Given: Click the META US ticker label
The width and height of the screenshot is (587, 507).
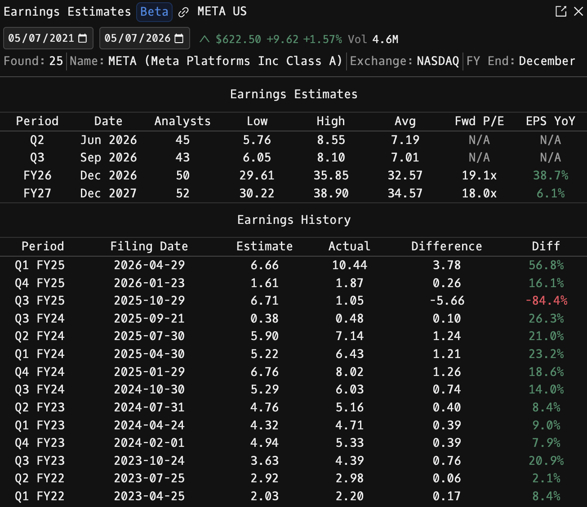Looking at the screenshot, I should point(222,11).
